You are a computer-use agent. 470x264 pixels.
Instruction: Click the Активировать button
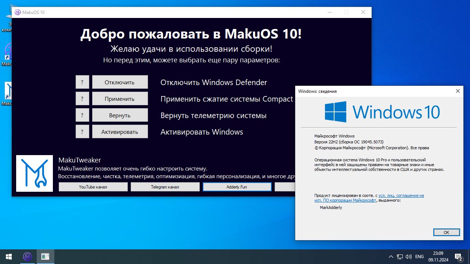point(120,132)
